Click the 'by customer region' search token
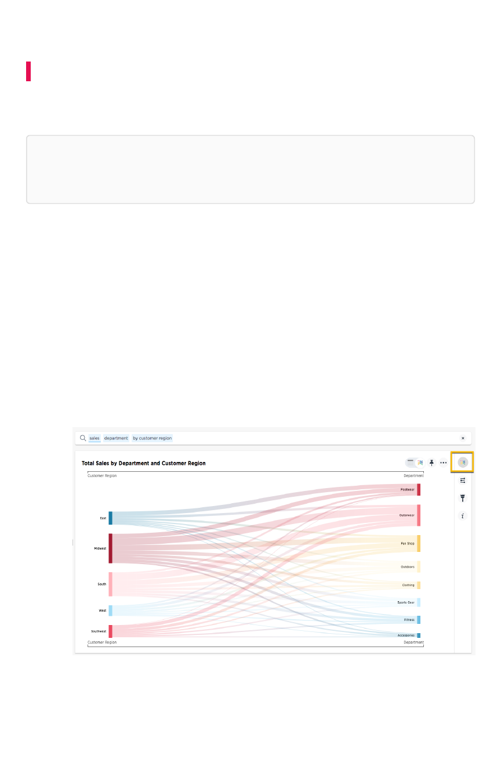The width and height of the screenshot is (501, 780). click(152, 438)
